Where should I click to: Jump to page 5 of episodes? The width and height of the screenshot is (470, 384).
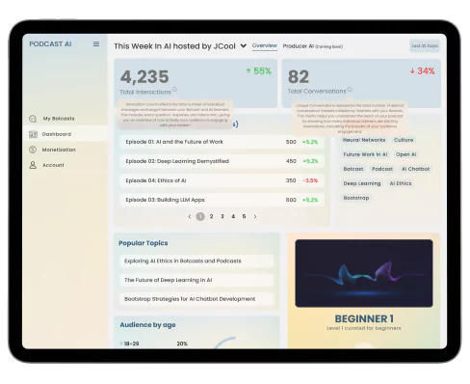pyautogui.click(x=244, y=217)
